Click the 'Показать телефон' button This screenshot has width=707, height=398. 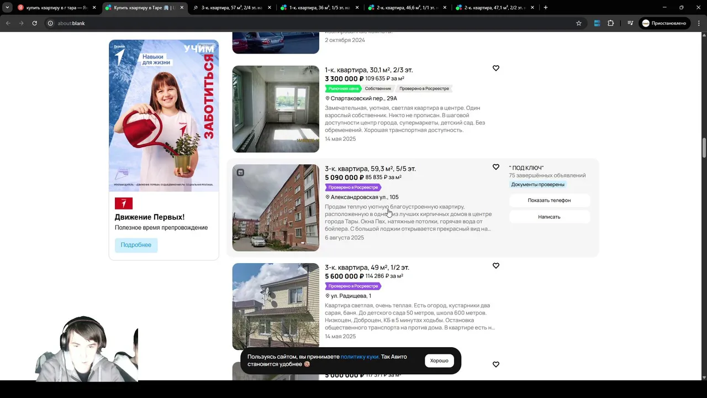(x=549, y=200)
